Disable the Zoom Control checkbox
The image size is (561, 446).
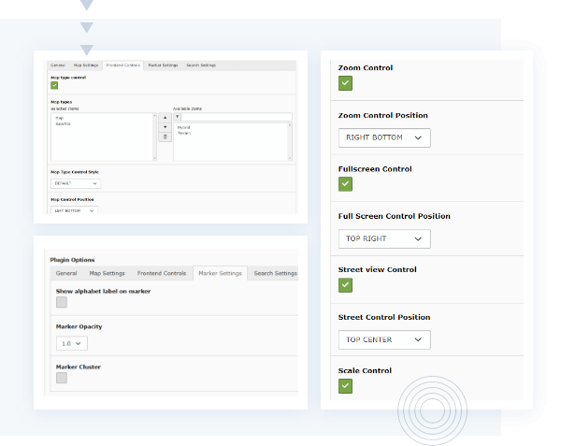345,83
